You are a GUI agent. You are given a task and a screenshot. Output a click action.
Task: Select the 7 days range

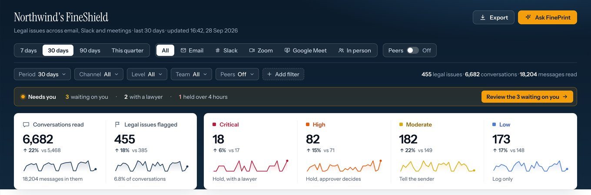pyautogui.click(x=29, y=50)
